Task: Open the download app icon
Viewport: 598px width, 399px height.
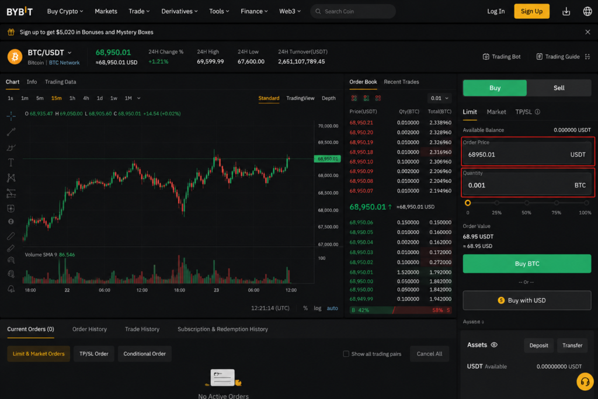Action: pos(566,12)
